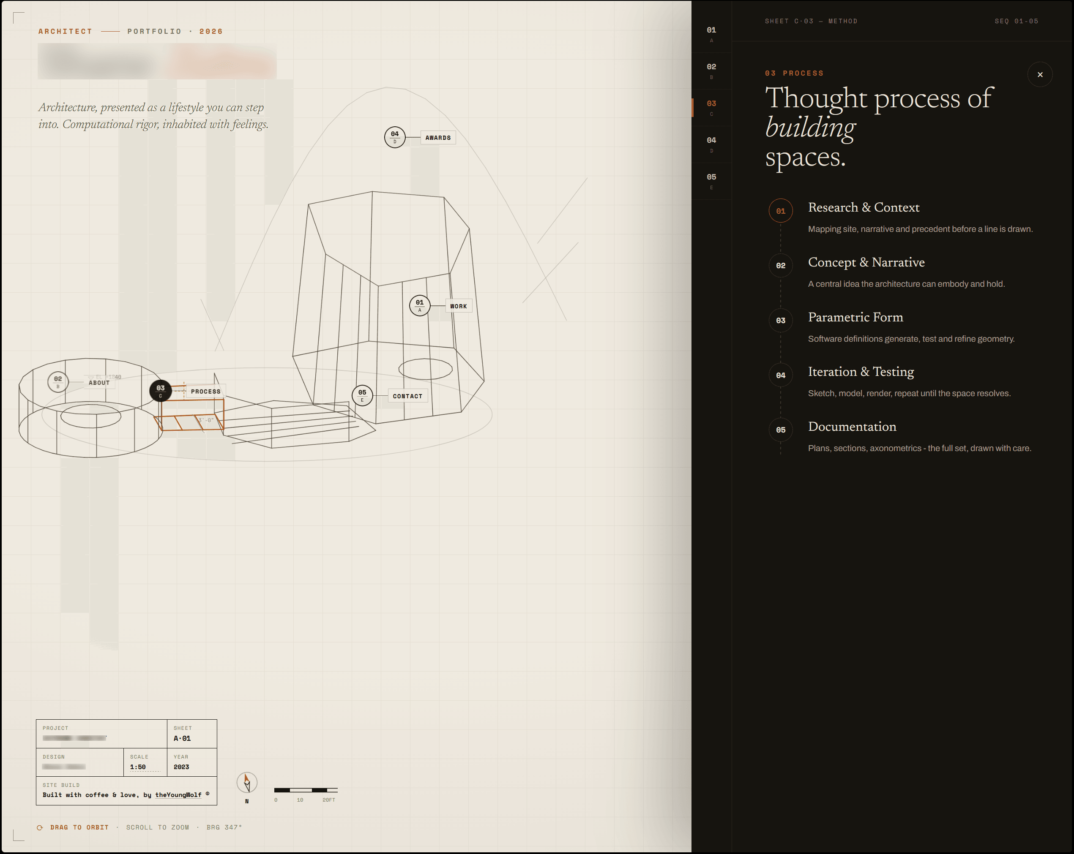
Task: Click the drag to orbit rotate icon
Action: tap(40, 828)
